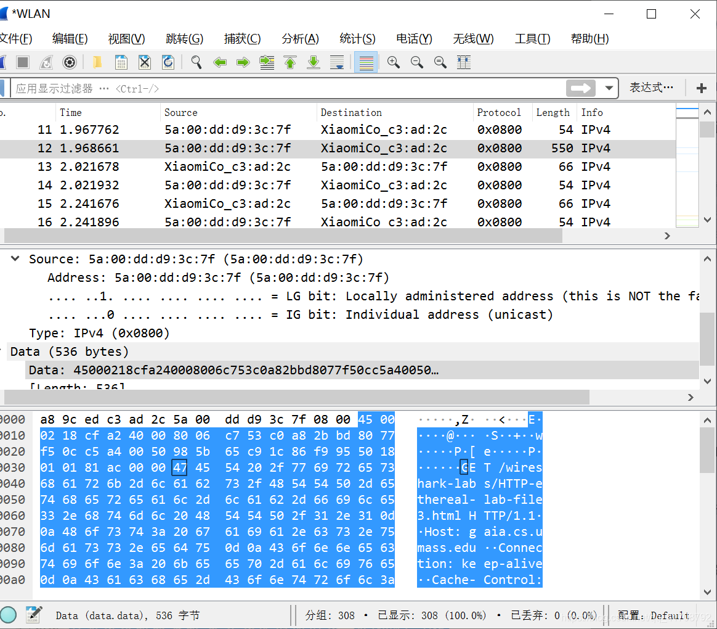Toggle auto-scroll in live capture icon
The width and height of the screenshot is (717, 629).
click(x=337, y=62)
